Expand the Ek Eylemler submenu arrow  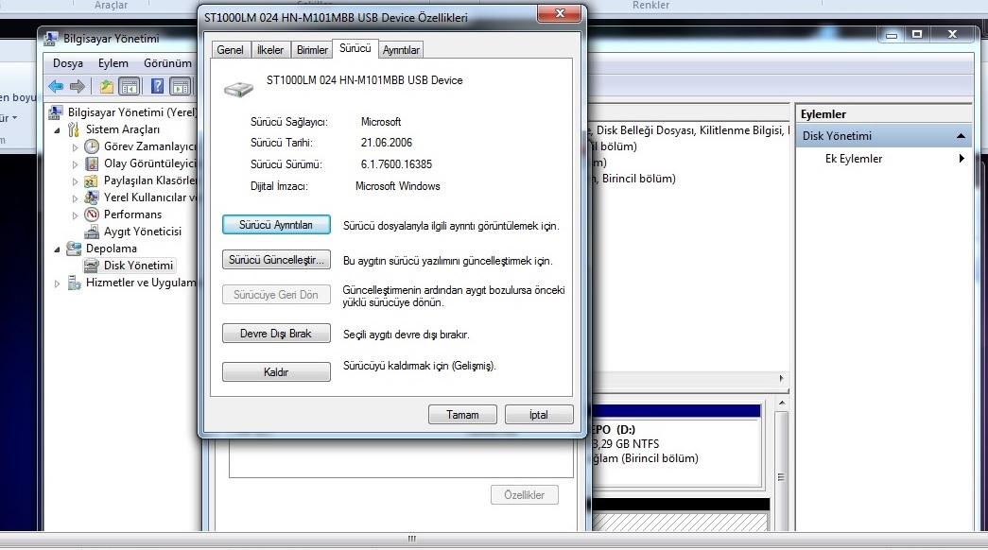pos(961,158)
